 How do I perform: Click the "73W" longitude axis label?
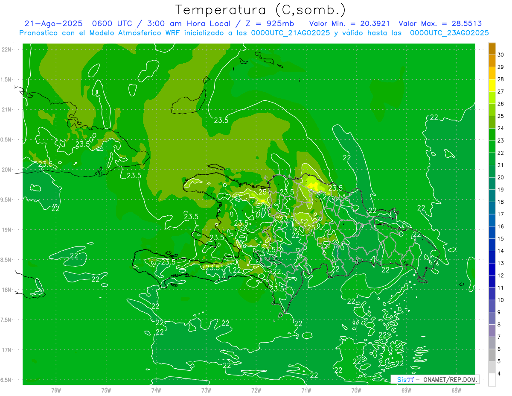point(206,390)
